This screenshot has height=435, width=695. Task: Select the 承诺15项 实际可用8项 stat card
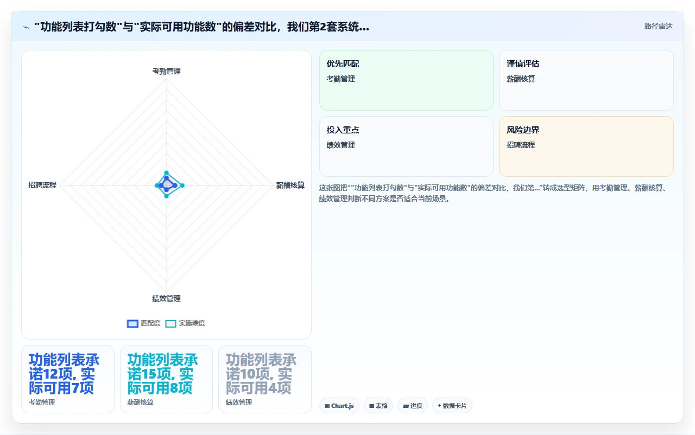tap(166, 379)
